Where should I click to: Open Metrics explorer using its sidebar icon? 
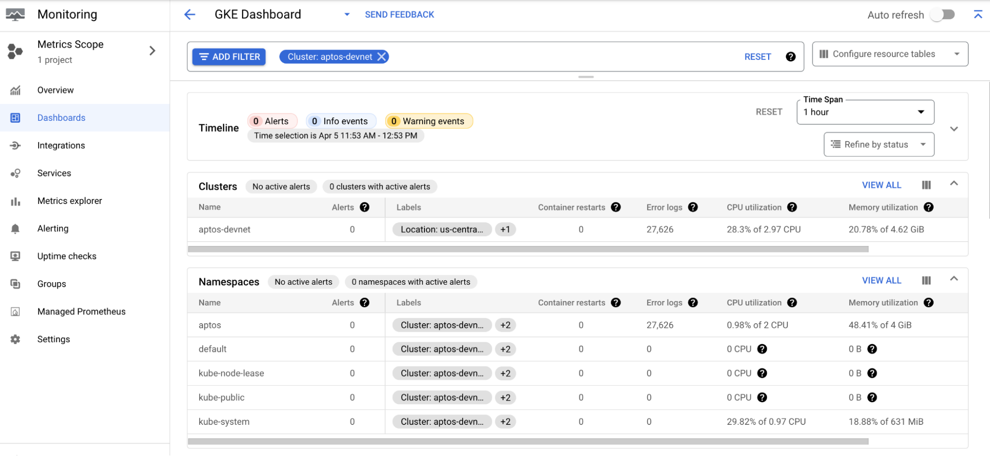pos(15,201)
